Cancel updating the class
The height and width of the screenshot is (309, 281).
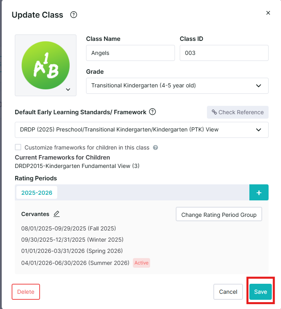pos(228,292)
